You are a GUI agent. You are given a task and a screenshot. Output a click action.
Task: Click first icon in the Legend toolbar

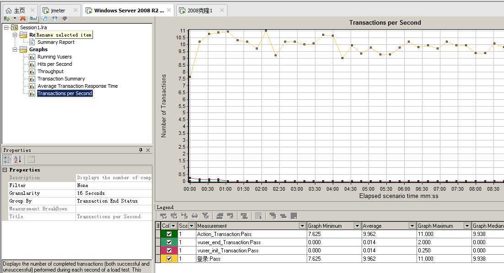[163, 216]
